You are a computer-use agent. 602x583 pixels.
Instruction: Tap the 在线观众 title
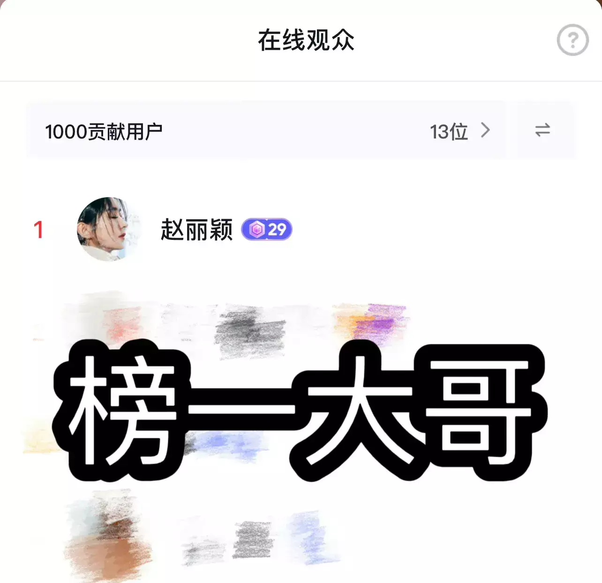click(x=306, y=40)
